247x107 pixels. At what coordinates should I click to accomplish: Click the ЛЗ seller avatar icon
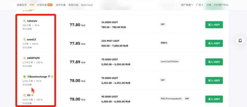pyautogui.click(x=24, y=95)
